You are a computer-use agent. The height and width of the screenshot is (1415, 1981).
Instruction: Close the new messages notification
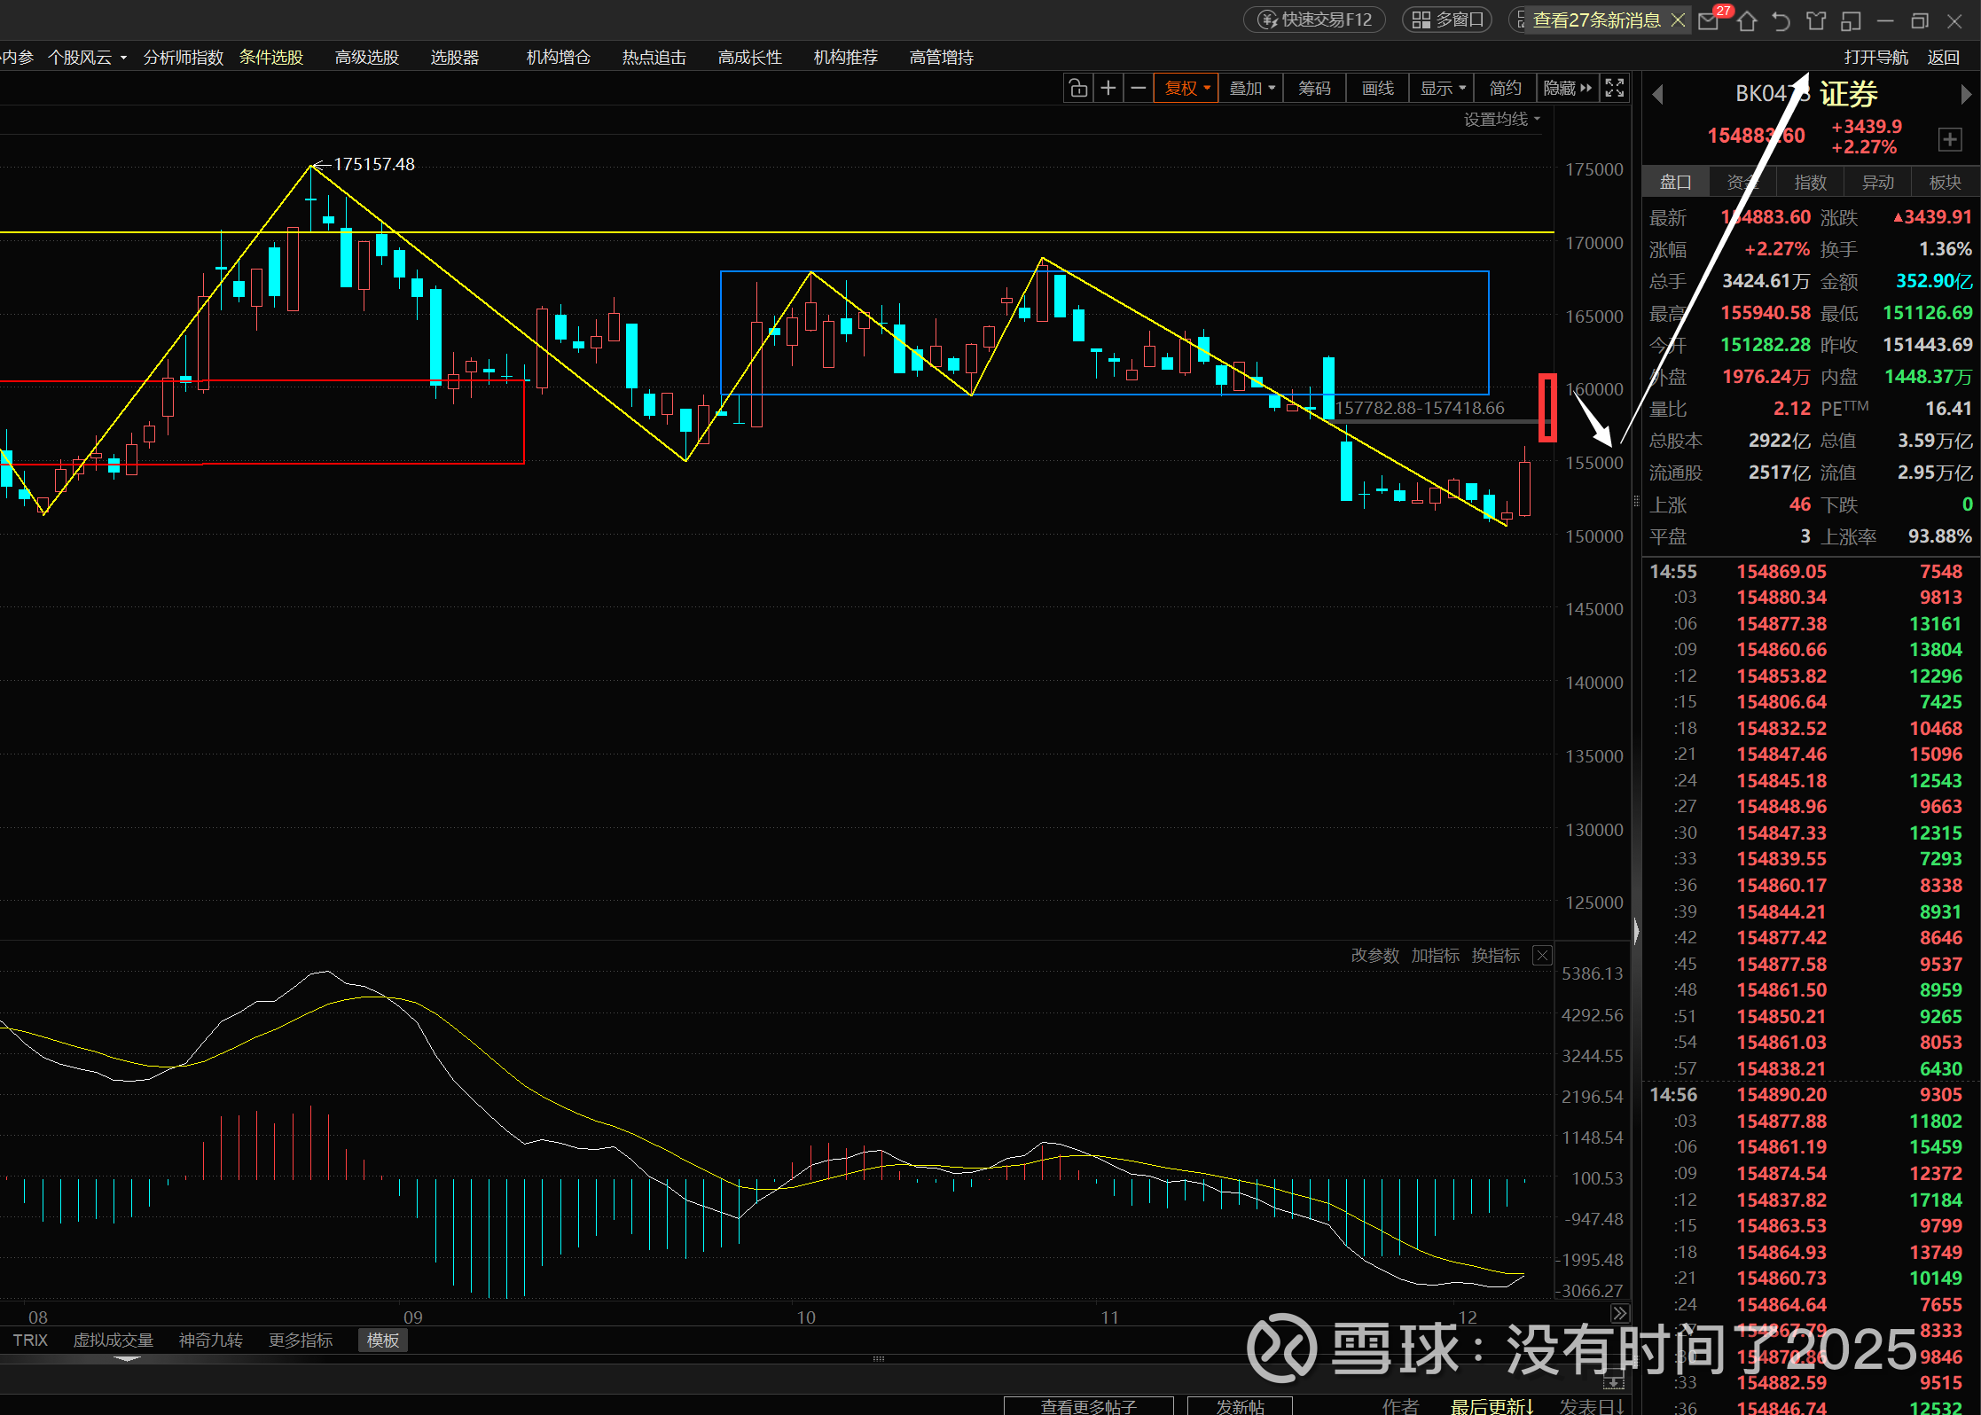1678,20
